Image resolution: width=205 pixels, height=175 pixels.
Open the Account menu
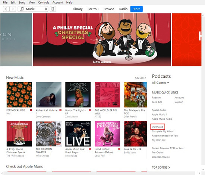coord(58,2)
